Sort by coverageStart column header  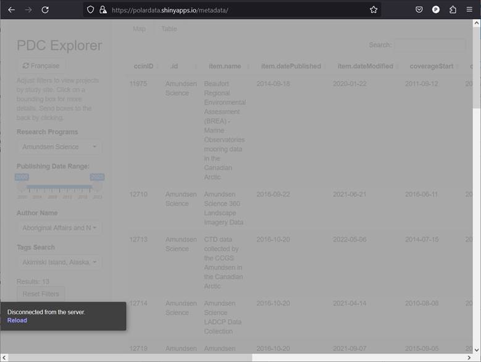click(432, 66)
